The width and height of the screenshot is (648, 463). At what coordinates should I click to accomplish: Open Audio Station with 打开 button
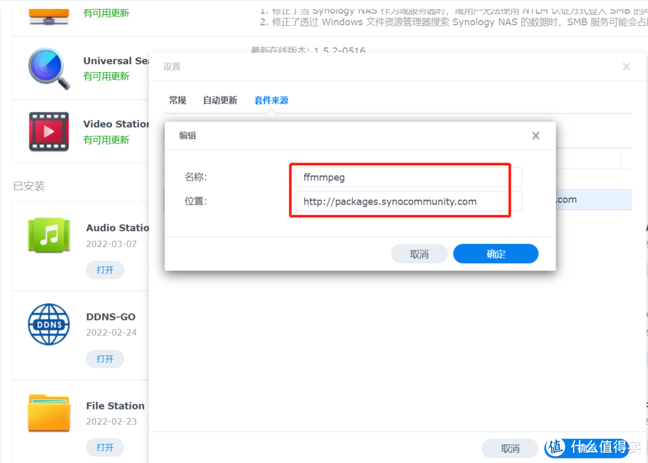click(104, 270)
